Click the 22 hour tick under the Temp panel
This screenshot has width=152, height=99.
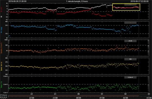(32, 94)
